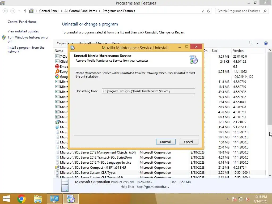
Task: Open the view options dropdown arrow
Action: point(257,43)
